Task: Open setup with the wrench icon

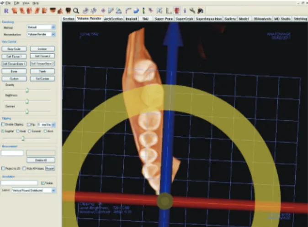Action: (192, 11)
